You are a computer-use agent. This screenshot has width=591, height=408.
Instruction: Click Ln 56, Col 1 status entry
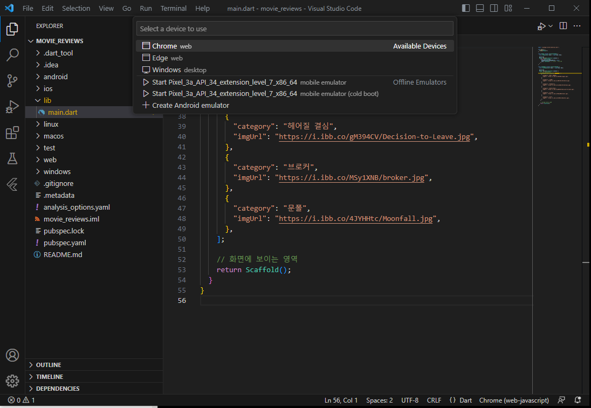341,400
